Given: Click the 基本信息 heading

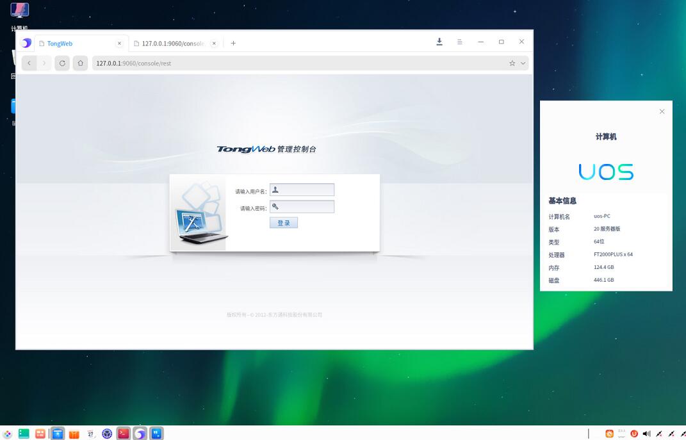Looking at the screenshot, I should pos(562,200).
